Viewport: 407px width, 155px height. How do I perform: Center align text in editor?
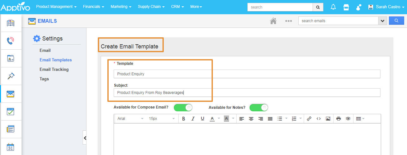pyautogui.click(x=251, y=119)
